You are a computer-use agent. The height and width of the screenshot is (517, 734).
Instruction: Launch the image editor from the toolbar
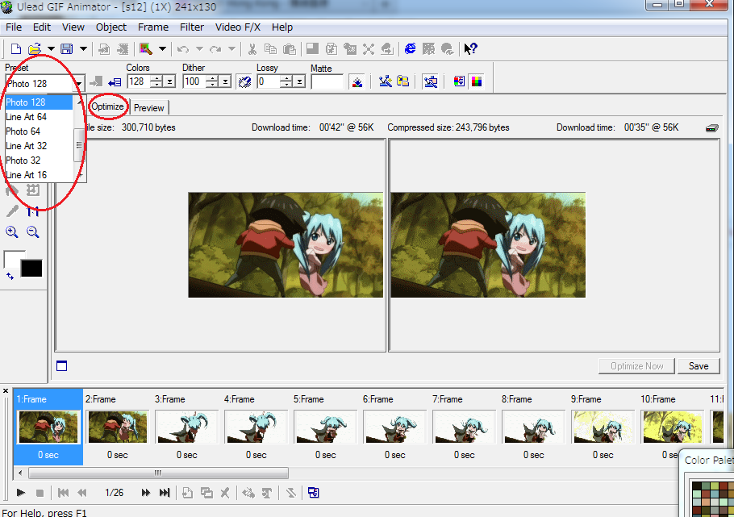click(146, 48)
